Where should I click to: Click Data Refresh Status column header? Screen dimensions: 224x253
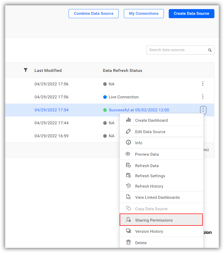(123, 71)
